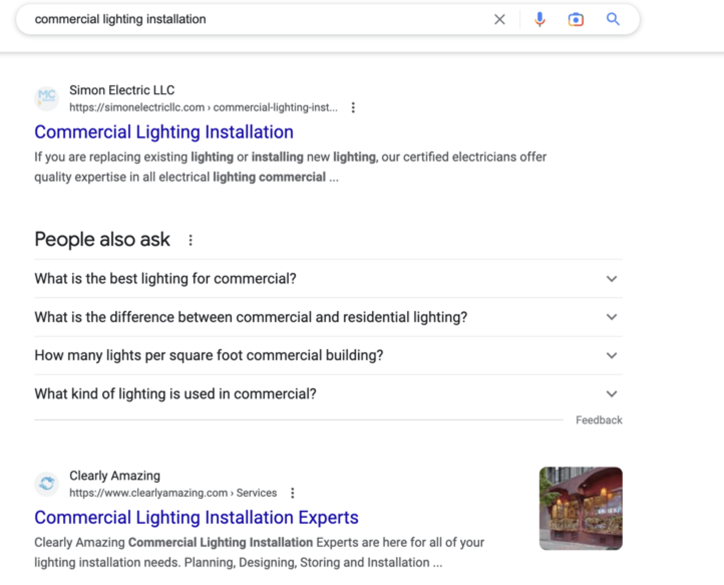Open the Commercial Lighting Installation Experts link
724x585 pixels.
197,517
